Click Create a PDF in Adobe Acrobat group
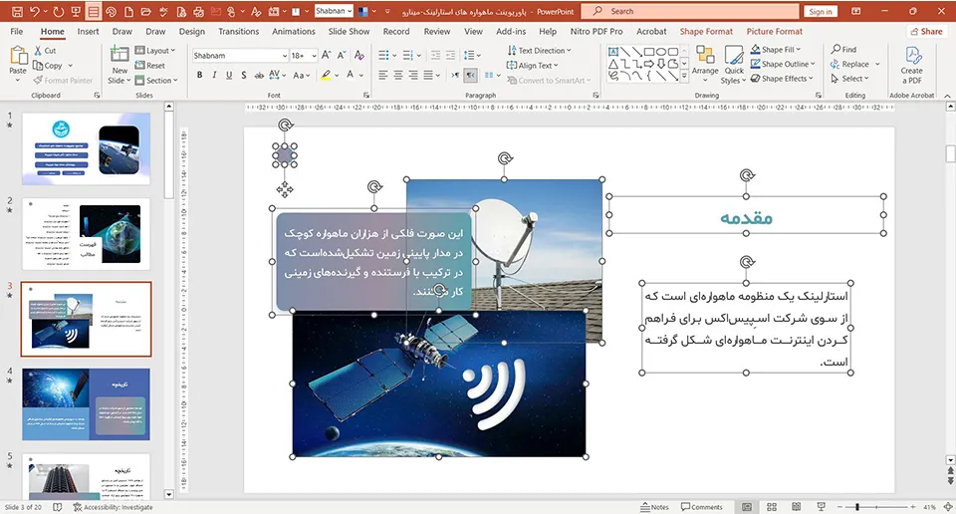 pyautogui.click(x=912, y=65)
